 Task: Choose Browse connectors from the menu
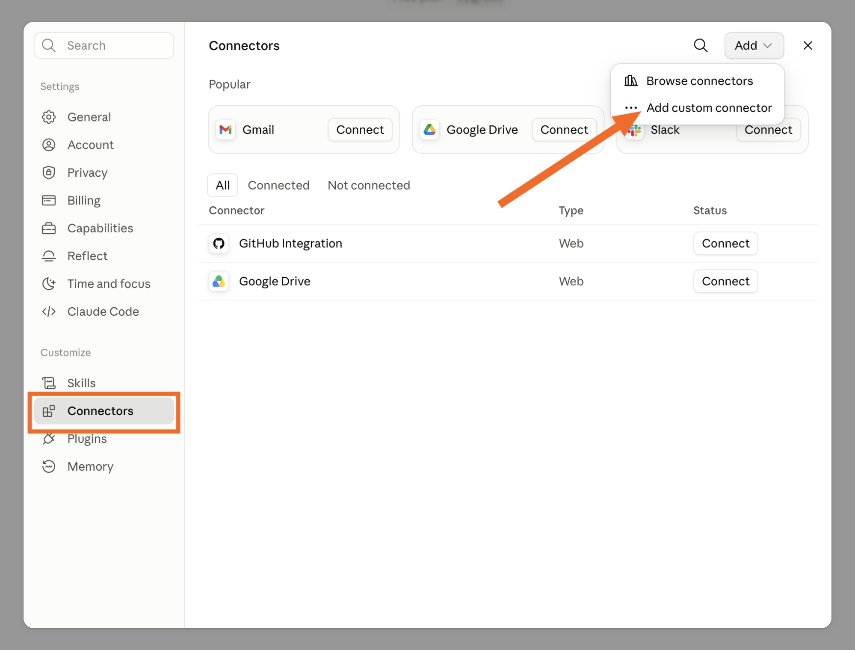pos(697,81)
